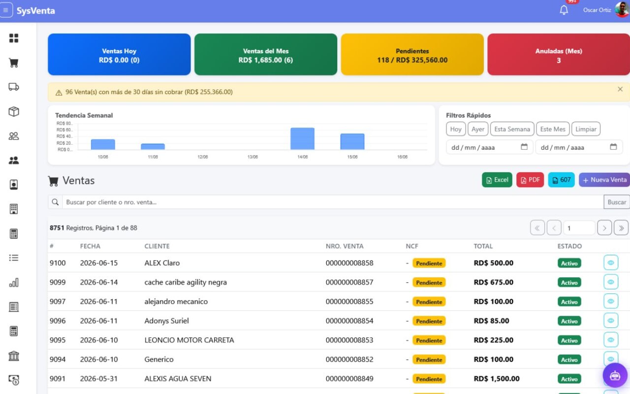630x394 pixels.
Task: Click Pendiente badge in row 9094
Action: [429, 360]
